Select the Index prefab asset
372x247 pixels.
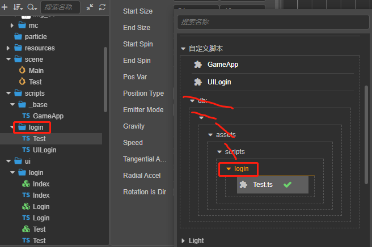(x=36, y=184)
